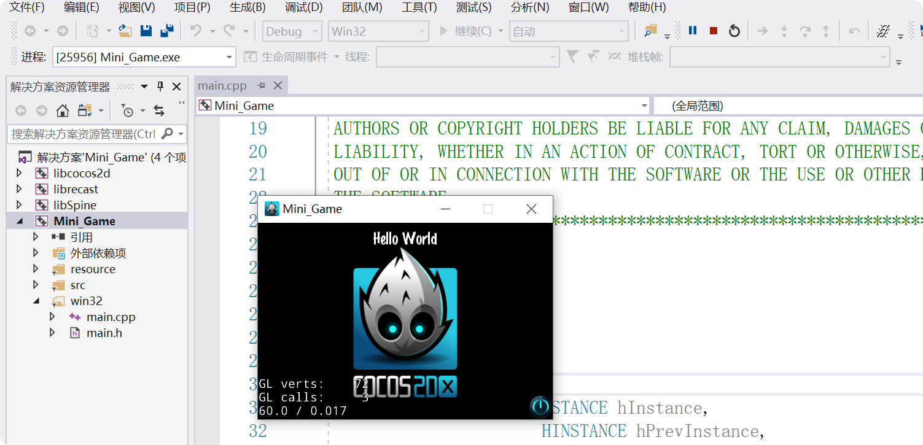Click the Save icon in toolbar
This screenshot has width=923, height=445.
pyautogui.click(x=146, y=31)
